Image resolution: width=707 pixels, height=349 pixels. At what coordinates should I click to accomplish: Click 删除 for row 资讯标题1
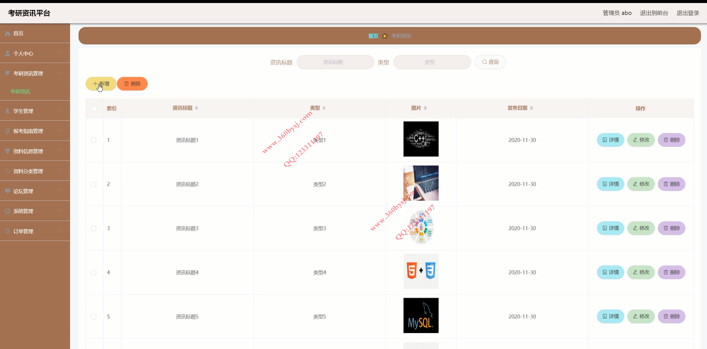(x=672, y=140)
